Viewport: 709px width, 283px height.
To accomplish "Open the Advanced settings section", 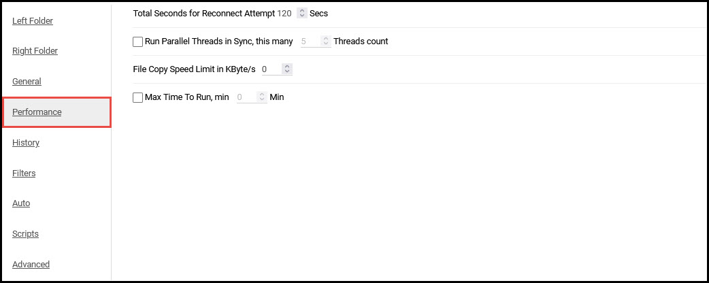I will coord(31,265).
